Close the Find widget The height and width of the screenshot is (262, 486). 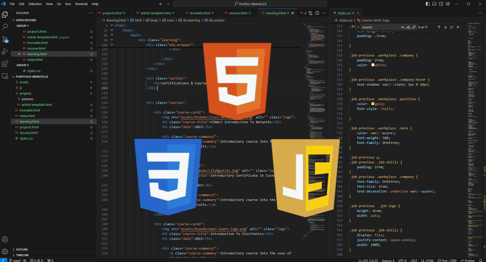tap(458, 27)
